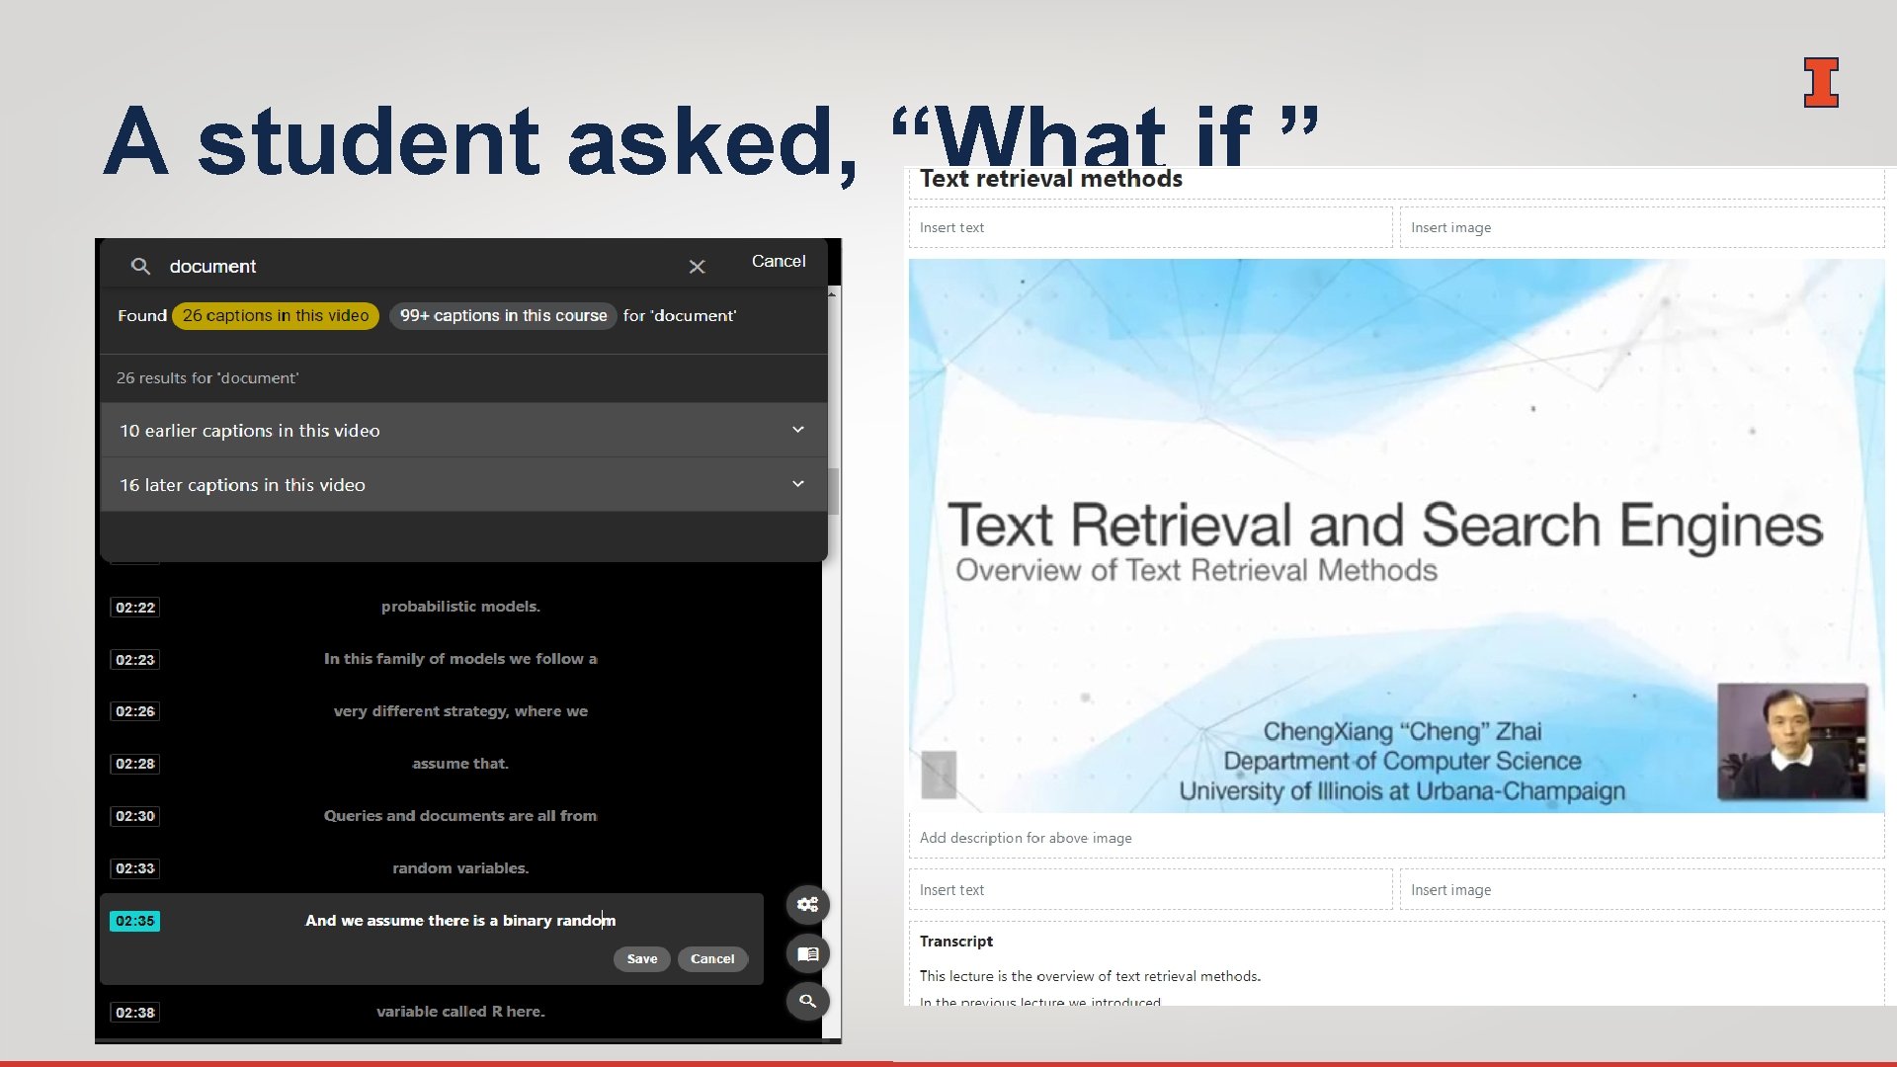Open the glossary book icon
The height and width of the screenshot is (1067, 1897).
pyautogui.click(x=807, y=952)
